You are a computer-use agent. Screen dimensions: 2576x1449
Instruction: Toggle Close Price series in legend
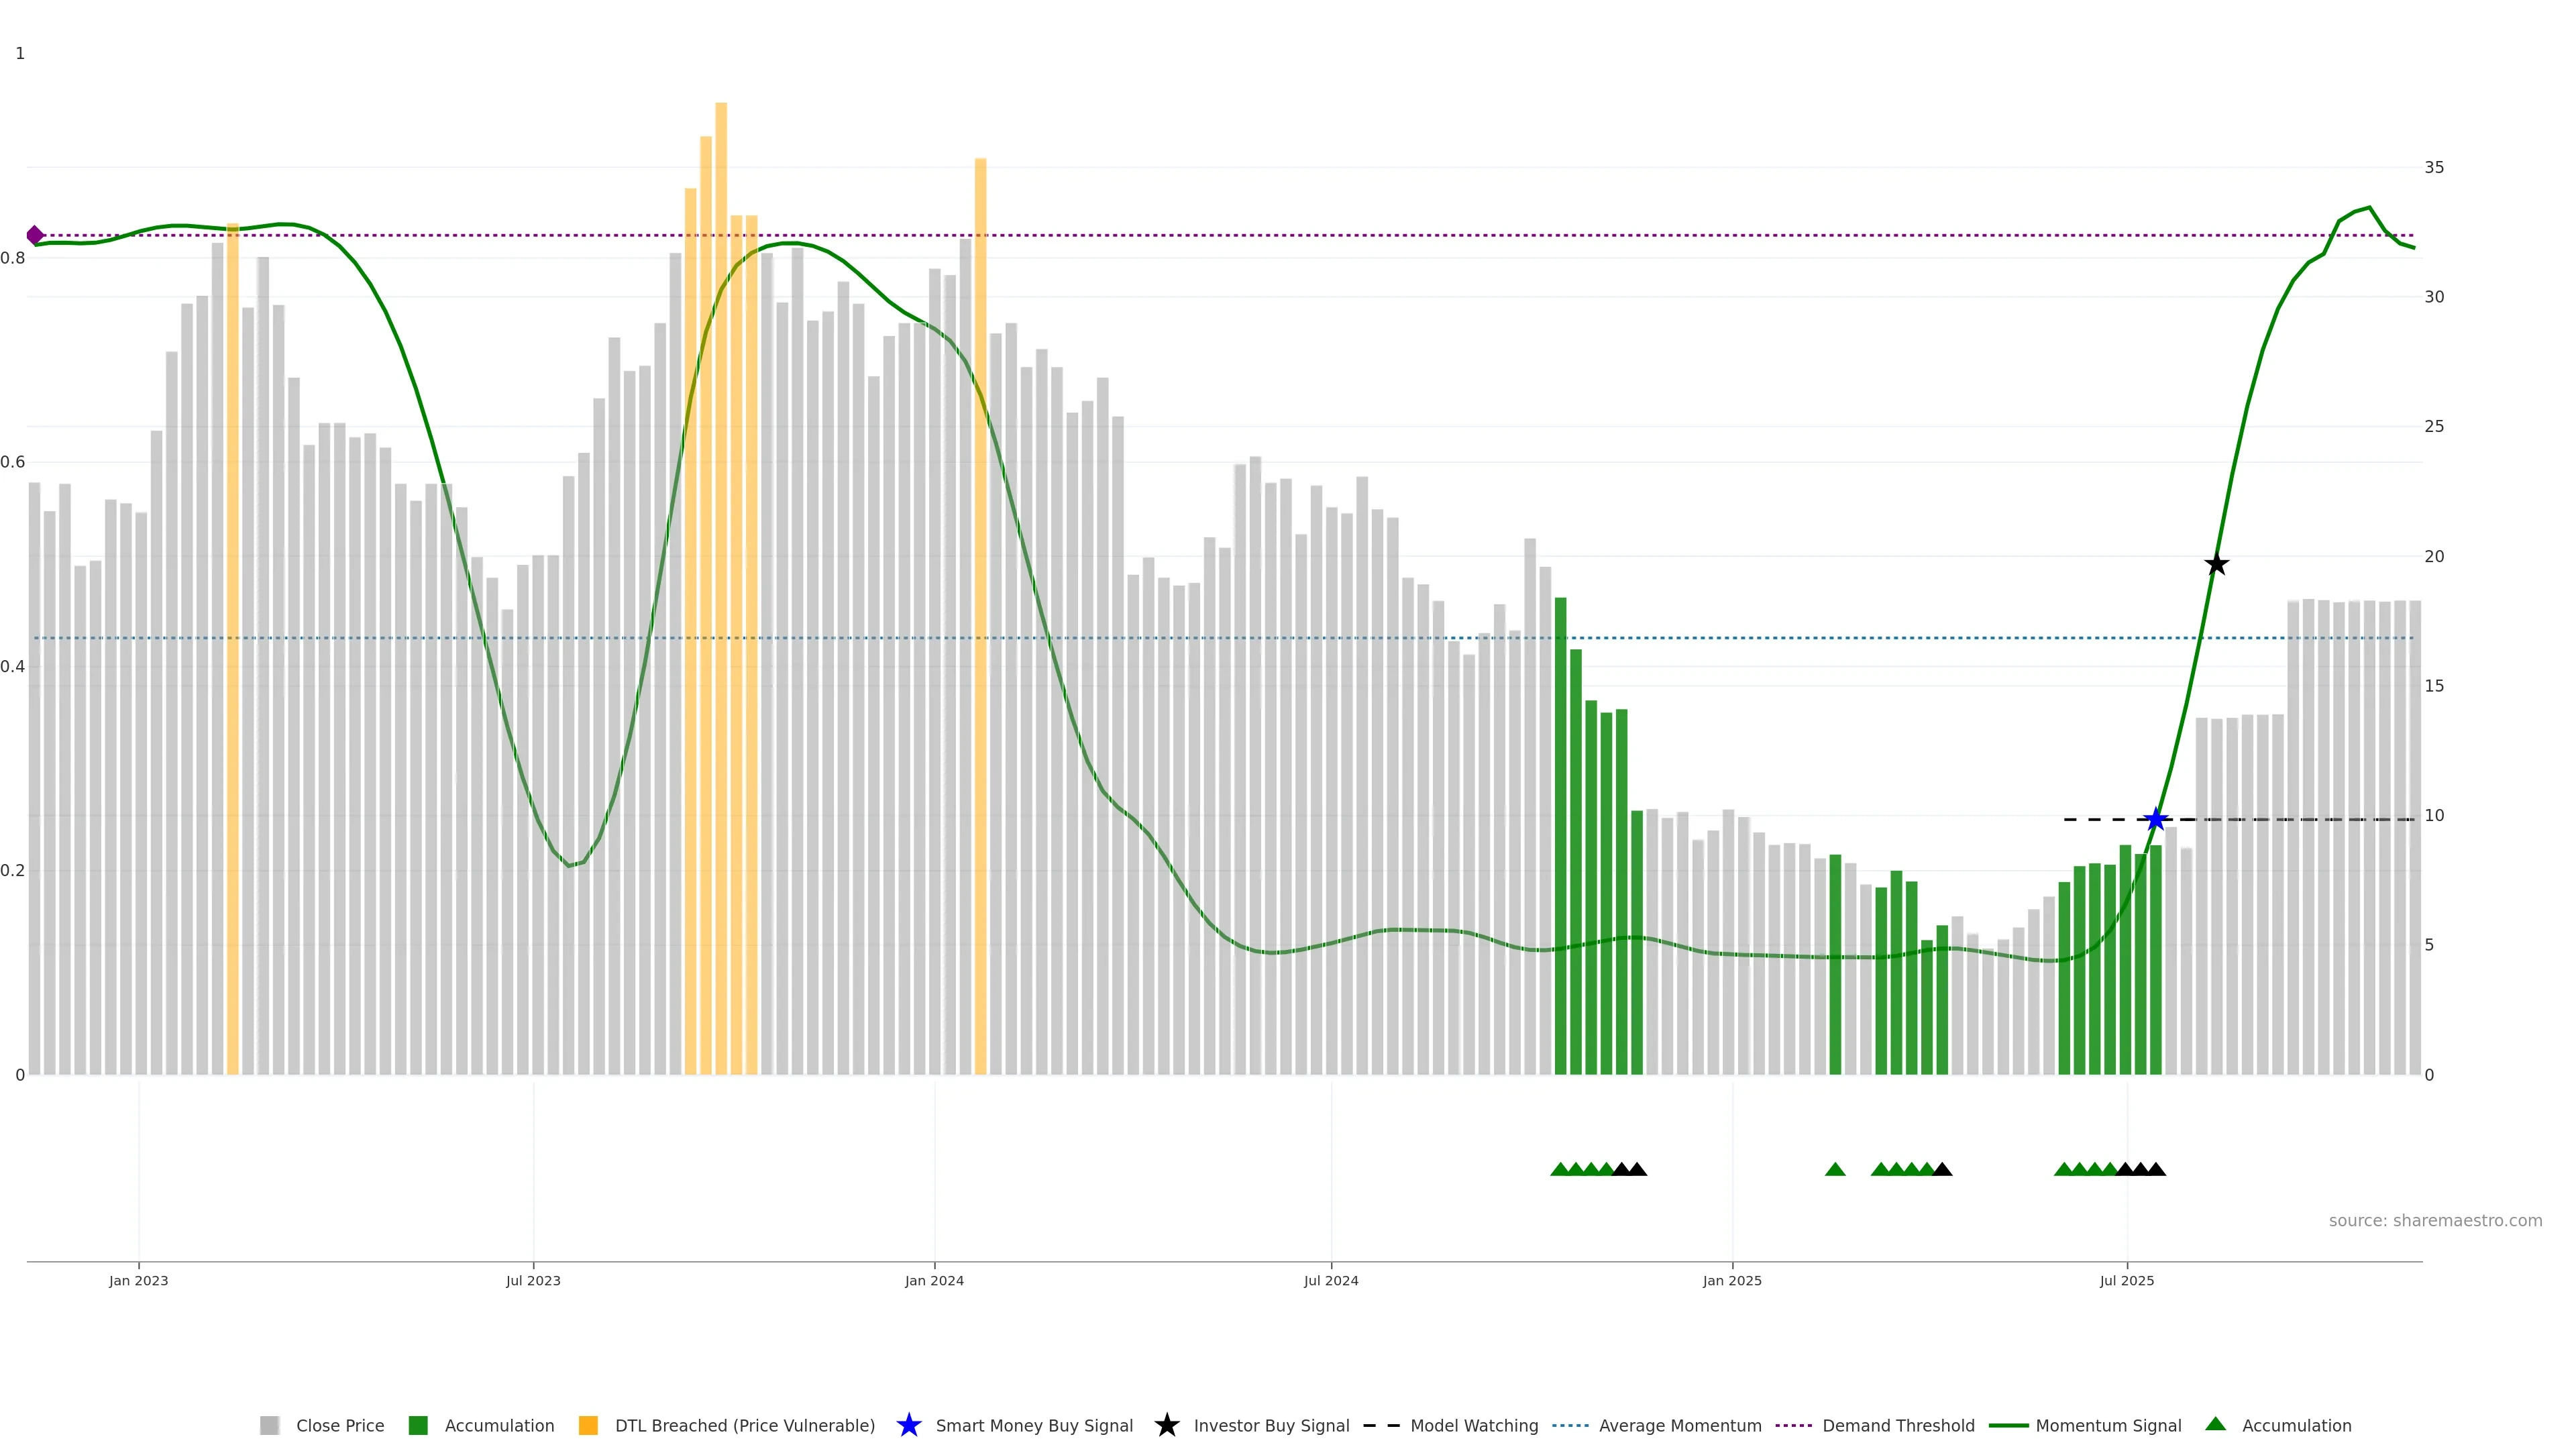pos(339,1425)
